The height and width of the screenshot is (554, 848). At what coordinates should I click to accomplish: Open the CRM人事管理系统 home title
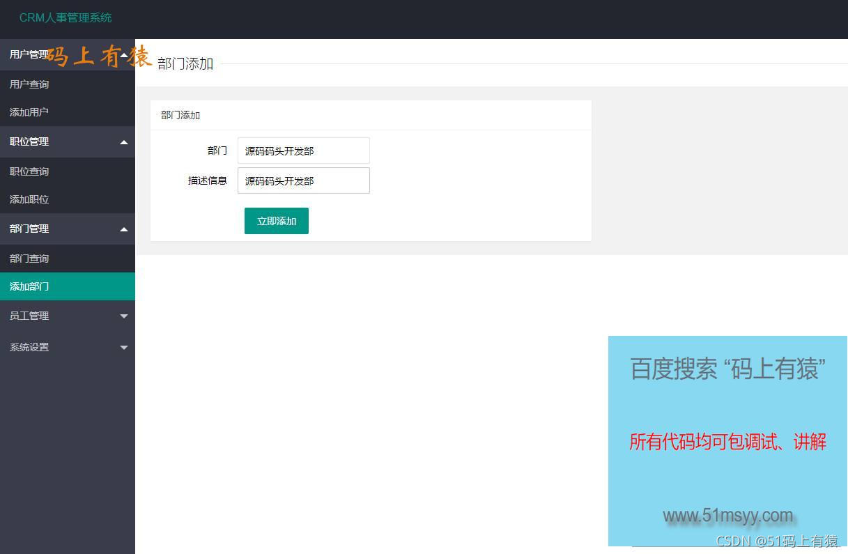(x=65, y=17)
